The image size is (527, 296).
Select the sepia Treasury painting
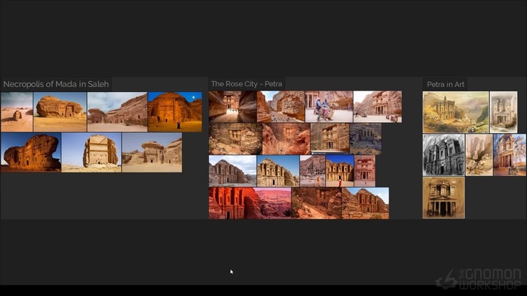(x=443, y=198)
